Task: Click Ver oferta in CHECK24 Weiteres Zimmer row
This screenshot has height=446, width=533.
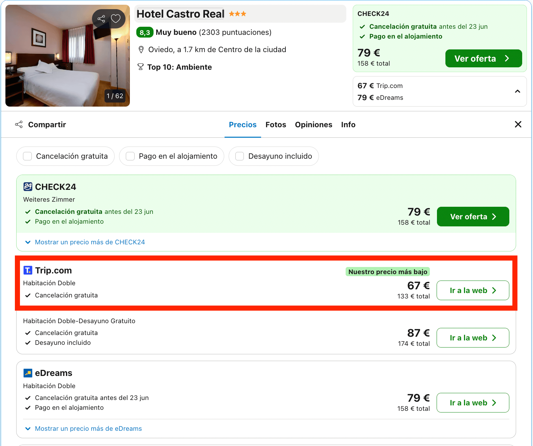Action: point(473,217)
